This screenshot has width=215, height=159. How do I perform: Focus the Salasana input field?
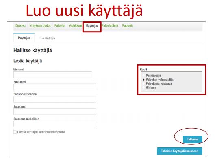click(55, 112)
